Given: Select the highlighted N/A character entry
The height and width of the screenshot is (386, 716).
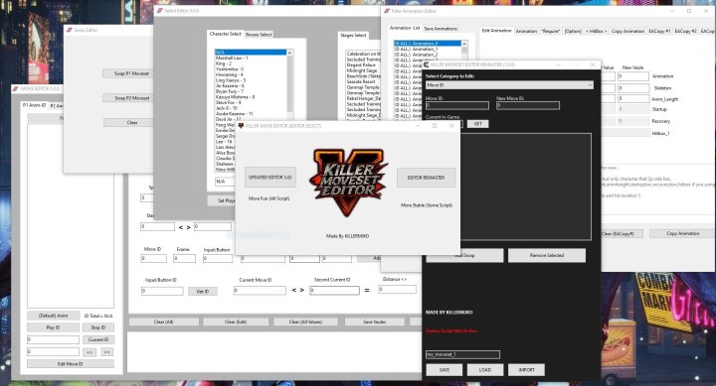Looking at the screenshot, I should [251, 53].
